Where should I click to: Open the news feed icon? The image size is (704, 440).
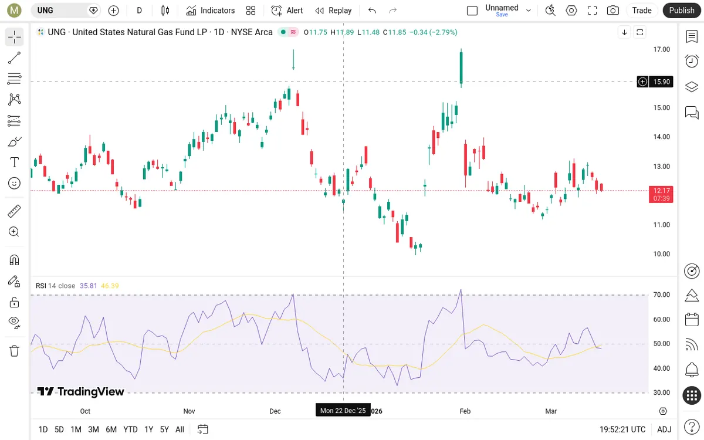692,345
